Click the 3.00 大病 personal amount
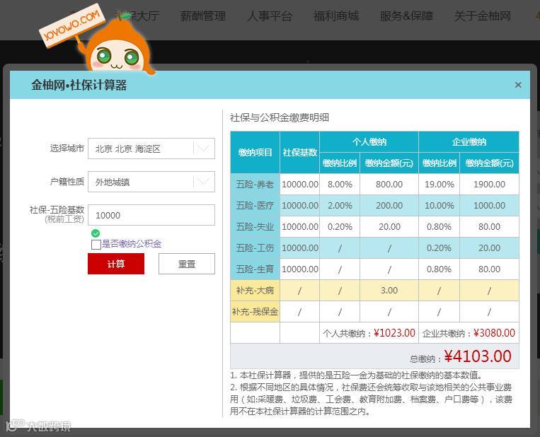The height and width of the screenshot is (437, 540). pos(389,291)
